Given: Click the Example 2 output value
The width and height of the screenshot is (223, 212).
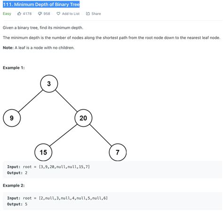Looking at the screenshot, I should [x=26, y=204].
